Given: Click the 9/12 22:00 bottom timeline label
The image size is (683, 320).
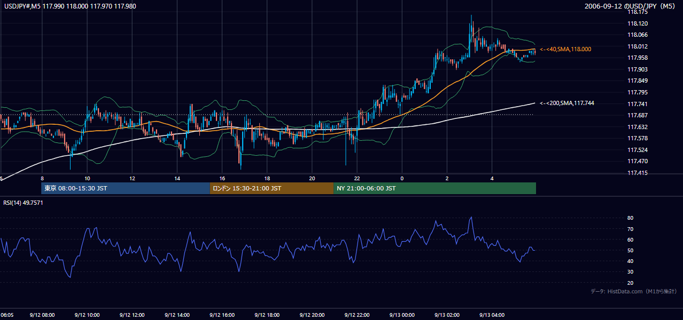Looking at the screenshot, I should pyautogui.click(x=357, y=315).
